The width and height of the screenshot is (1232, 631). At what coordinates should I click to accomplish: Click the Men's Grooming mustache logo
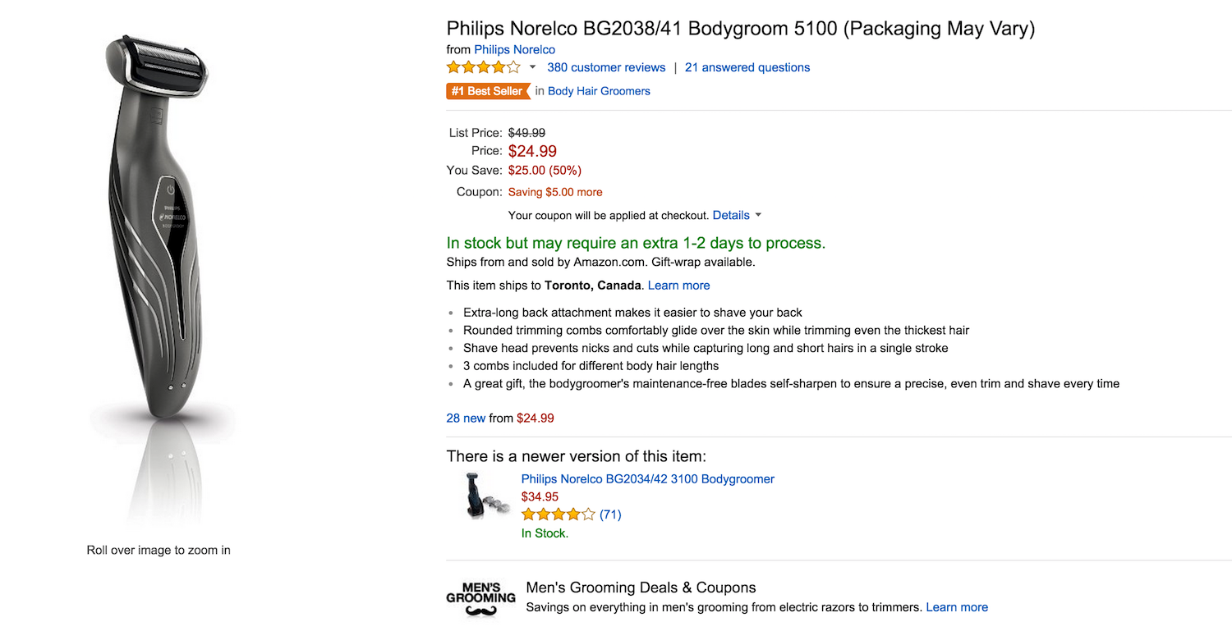click(x=480, y=599)
